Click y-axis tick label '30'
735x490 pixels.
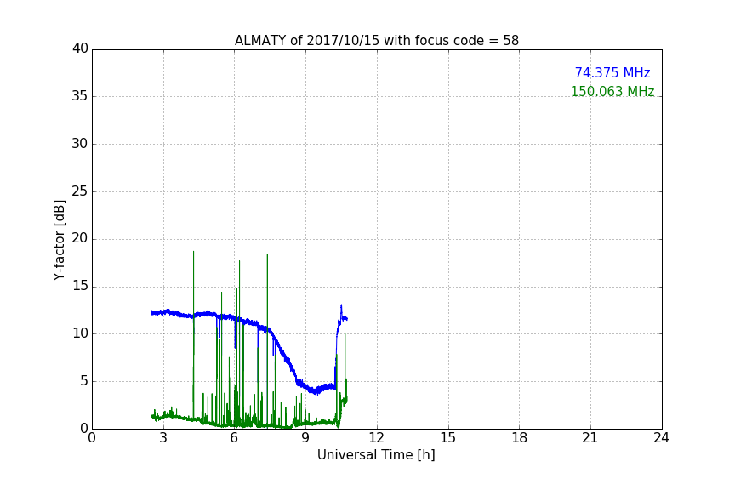click(x=80, y=144)
